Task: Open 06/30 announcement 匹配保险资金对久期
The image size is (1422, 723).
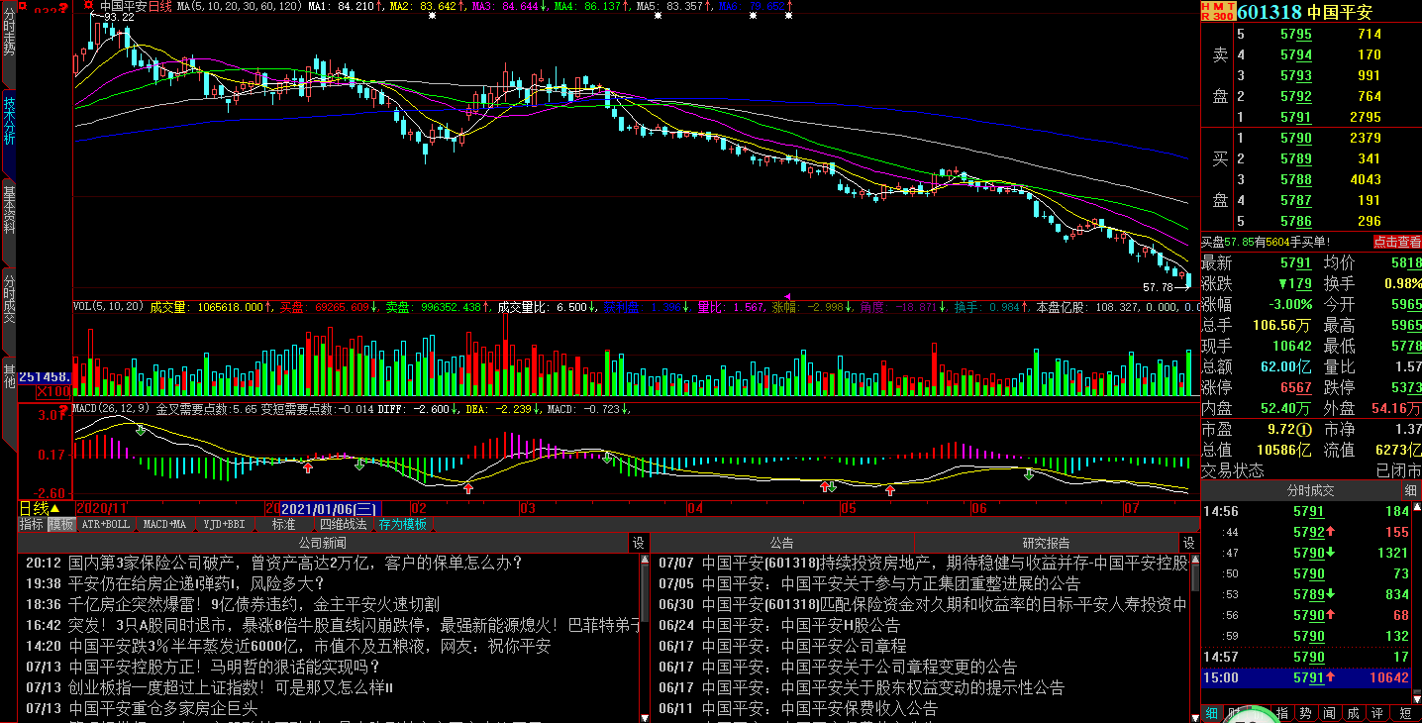Action: 945,604
